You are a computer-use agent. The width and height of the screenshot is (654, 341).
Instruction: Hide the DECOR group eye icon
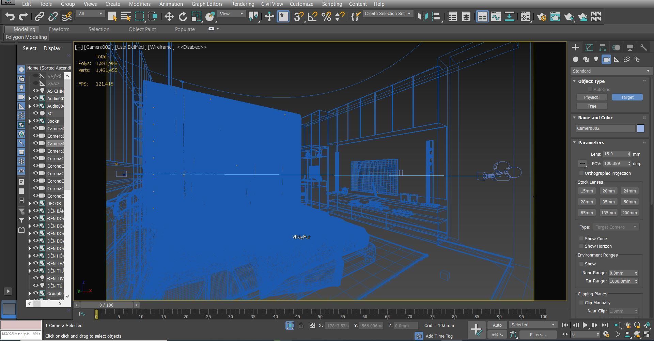tap(35, 203)
